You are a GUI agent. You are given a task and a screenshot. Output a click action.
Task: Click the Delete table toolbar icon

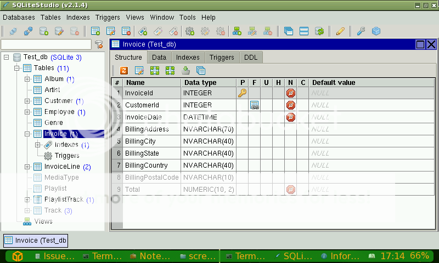click(x=126, y=31)
